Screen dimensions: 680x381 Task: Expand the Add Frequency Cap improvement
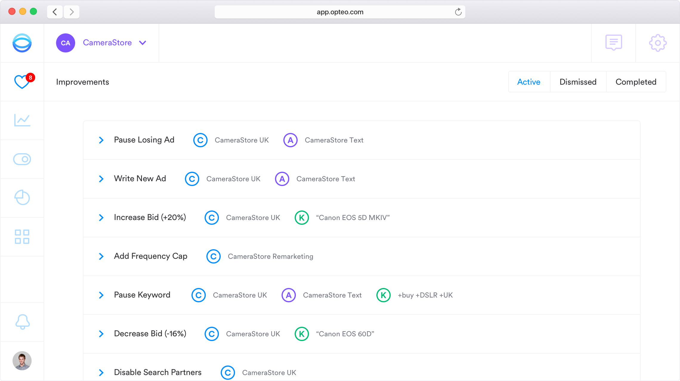(x=101, y=256)
